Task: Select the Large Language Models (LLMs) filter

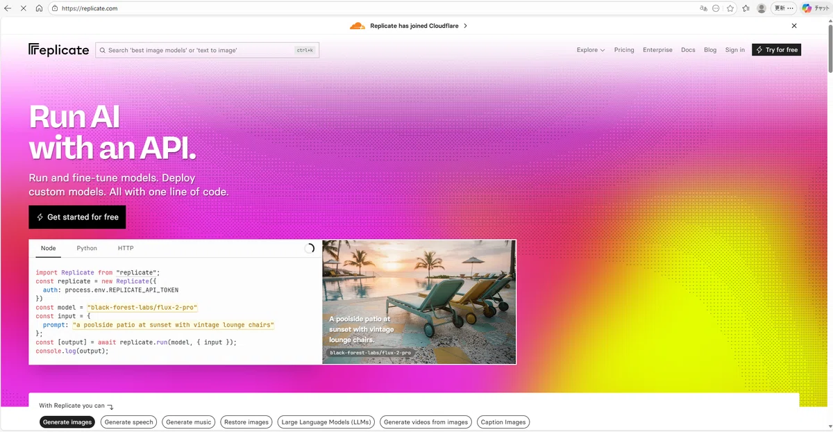Action: click(x=326, y=422)
